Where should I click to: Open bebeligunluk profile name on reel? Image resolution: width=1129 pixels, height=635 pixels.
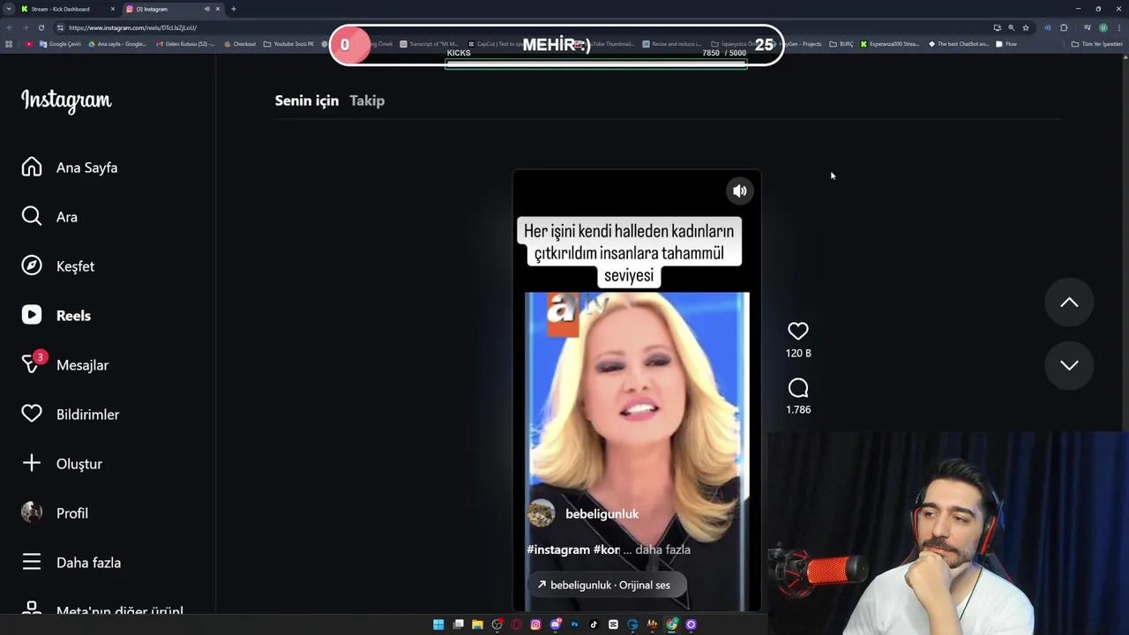[602, 514]
